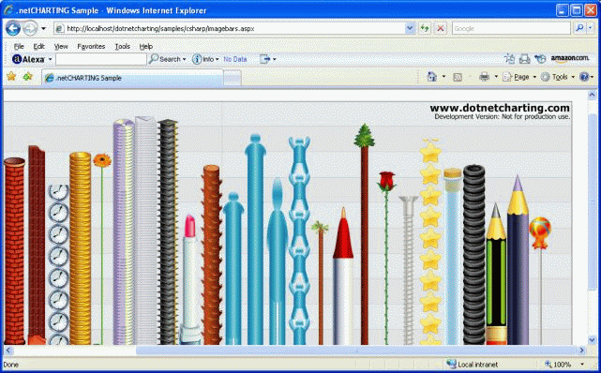The height and width of the screenshot is (373, 601).
Task: Expand the zoom level dropdown arrow
Action: point(582,365)
